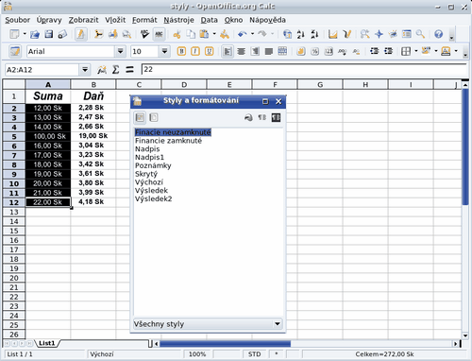
Task: Toggle Bold formatting button
Action: tap(181, 51)
